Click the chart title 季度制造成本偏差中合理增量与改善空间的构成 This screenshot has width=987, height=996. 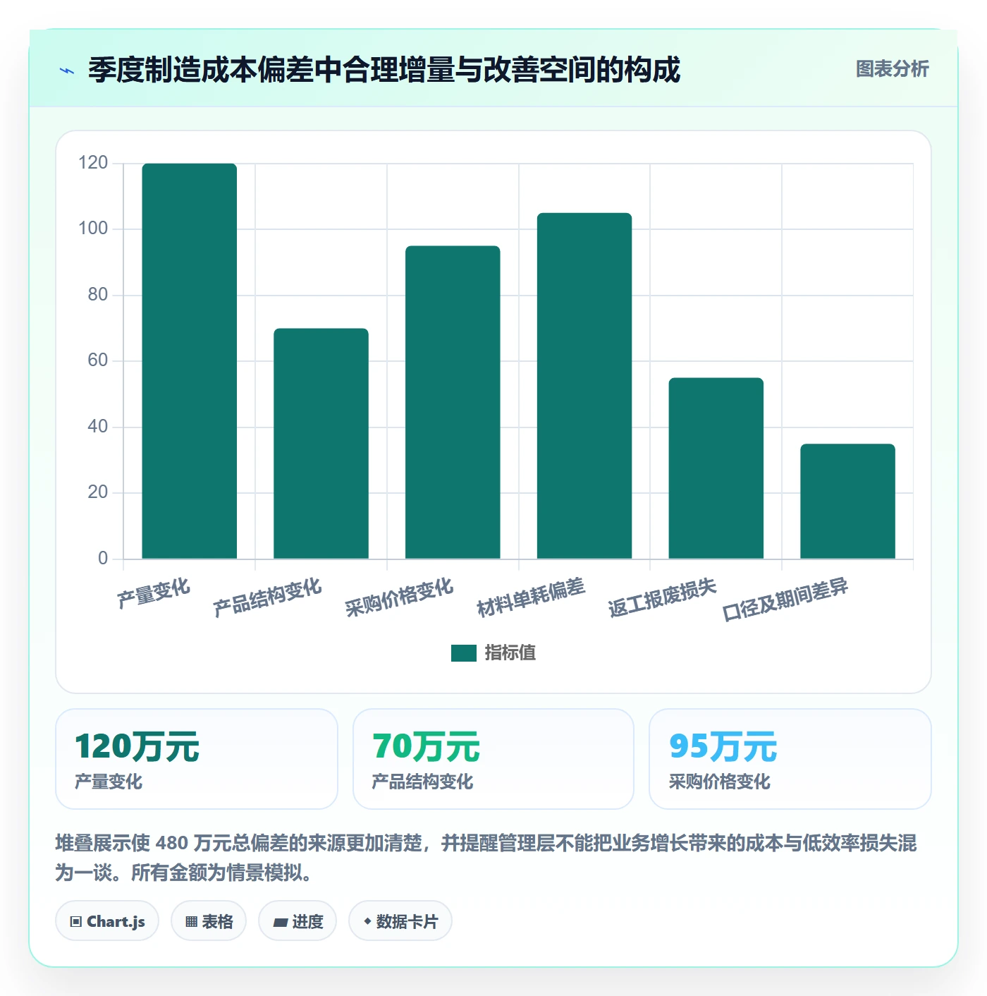click(x=384, y=70)
